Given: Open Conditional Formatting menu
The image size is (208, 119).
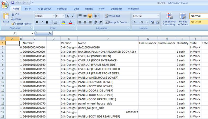Looking at the screenshot, I should click(x=169, y=19).
